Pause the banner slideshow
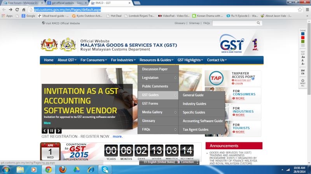311x174 pixels. coord(52,131)
